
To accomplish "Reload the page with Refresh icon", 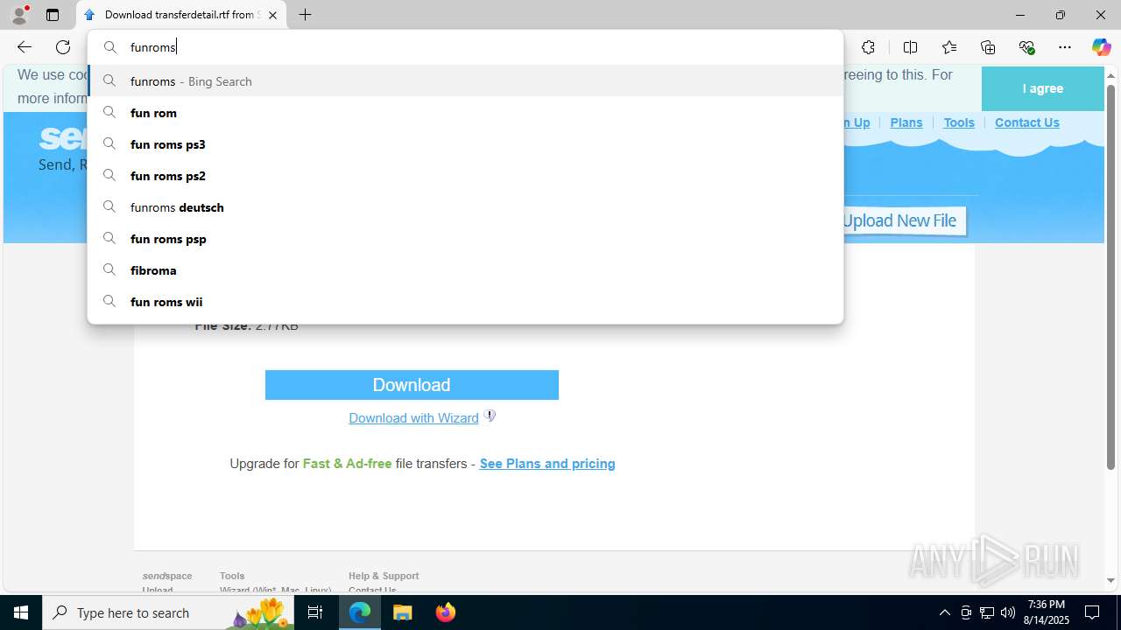I will pos(63,47).
